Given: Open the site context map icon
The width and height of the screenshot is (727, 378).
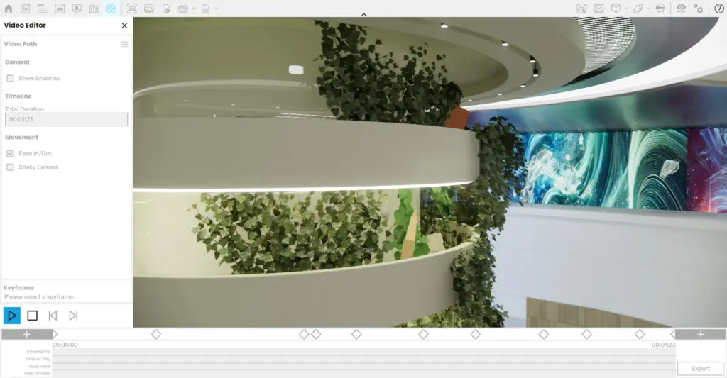Looking at the screenshot, I should click(x=581, y=9).
